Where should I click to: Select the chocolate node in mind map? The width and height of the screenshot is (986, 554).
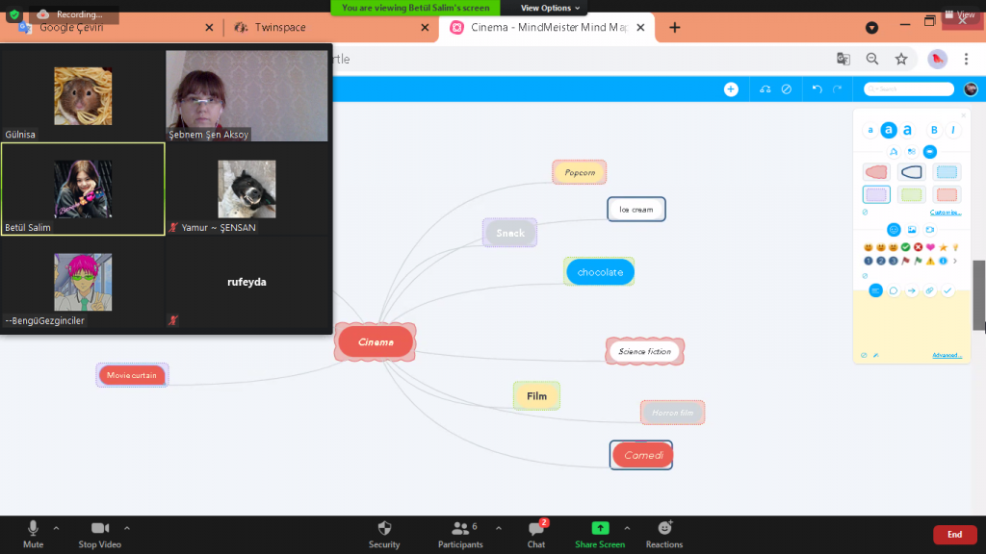pos(600,272)
